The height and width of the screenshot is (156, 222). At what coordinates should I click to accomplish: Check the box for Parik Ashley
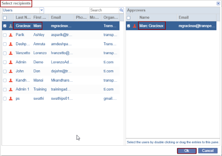click(x=5, y=35)
